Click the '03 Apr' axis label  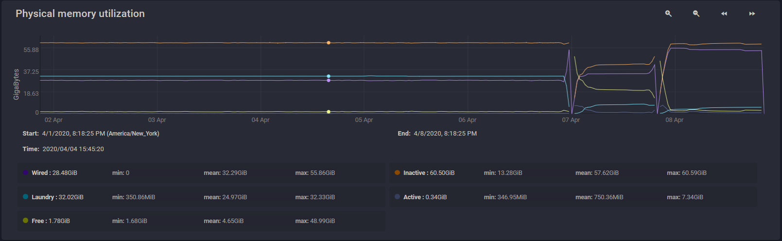157,120
